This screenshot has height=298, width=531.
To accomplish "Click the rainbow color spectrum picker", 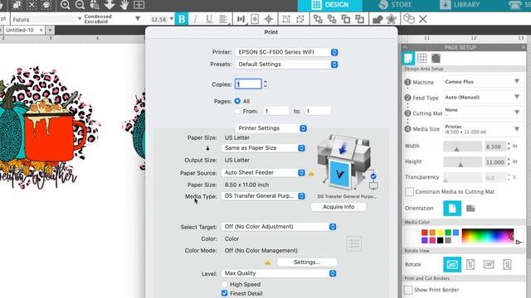I will 488,236.
